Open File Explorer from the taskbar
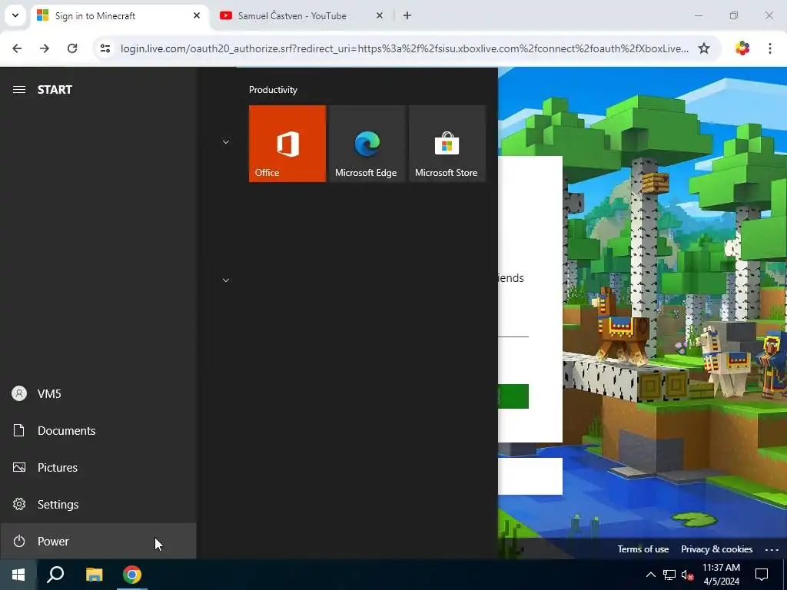 pyautogui.click(x=94, y=575)
